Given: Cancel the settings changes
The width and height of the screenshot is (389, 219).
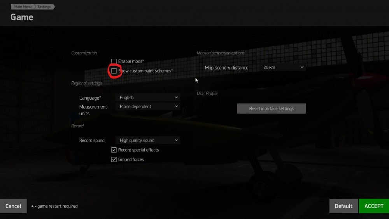Looking at the screenshot, I should click(x=13, y=206).
